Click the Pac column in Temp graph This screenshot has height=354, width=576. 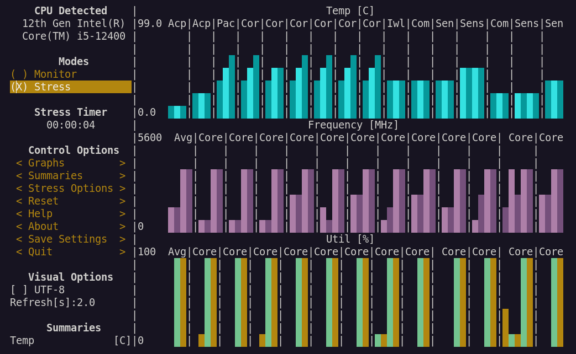(226, 88)
